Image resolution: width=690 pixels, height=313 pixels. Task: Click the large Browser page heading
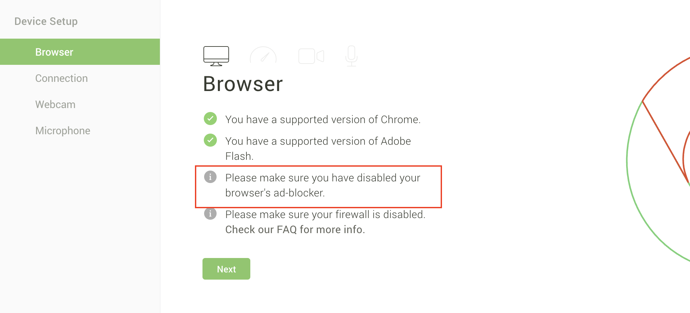(x=243, y=84)
